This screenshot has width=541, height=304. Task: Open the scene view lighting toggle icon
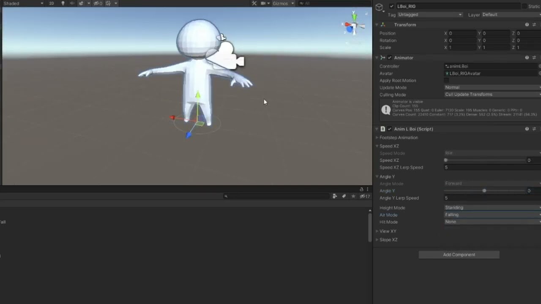pyautogui.click(x=63, y=3)
